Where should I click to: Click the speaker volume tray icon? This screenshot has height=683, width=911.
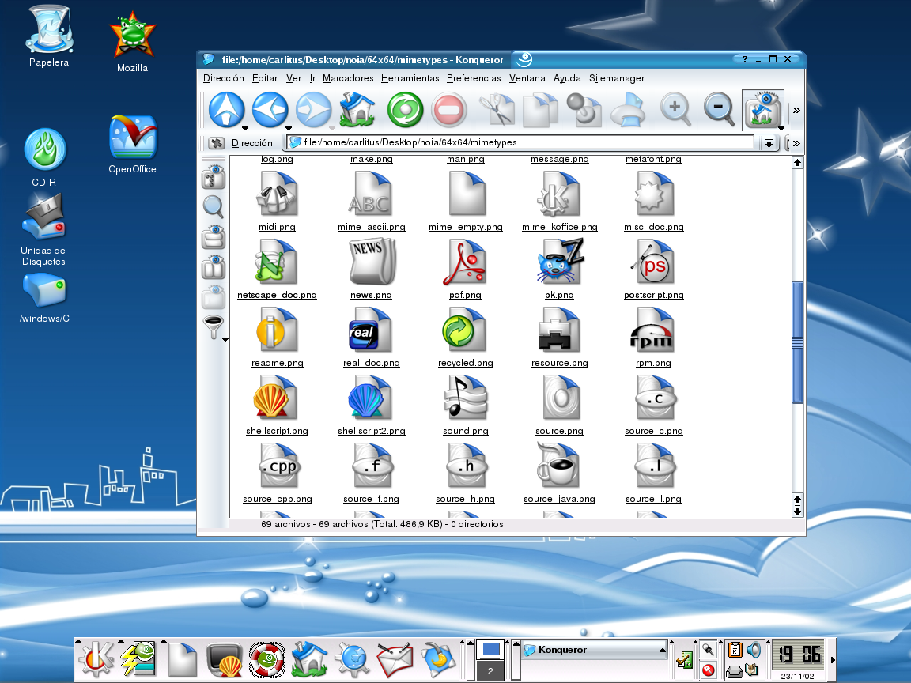tap(754, 650)
